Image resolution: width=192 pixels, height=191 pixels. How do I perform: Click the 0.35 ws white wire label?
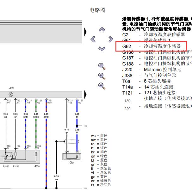(5, 115)
